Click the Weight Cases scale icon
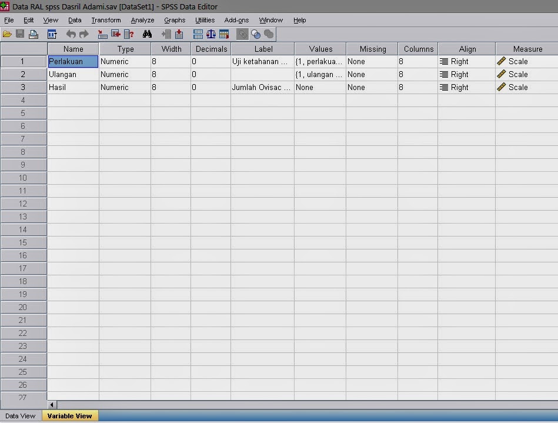The height and width of the screenshot is (423, 558). (x=211, y=34)
